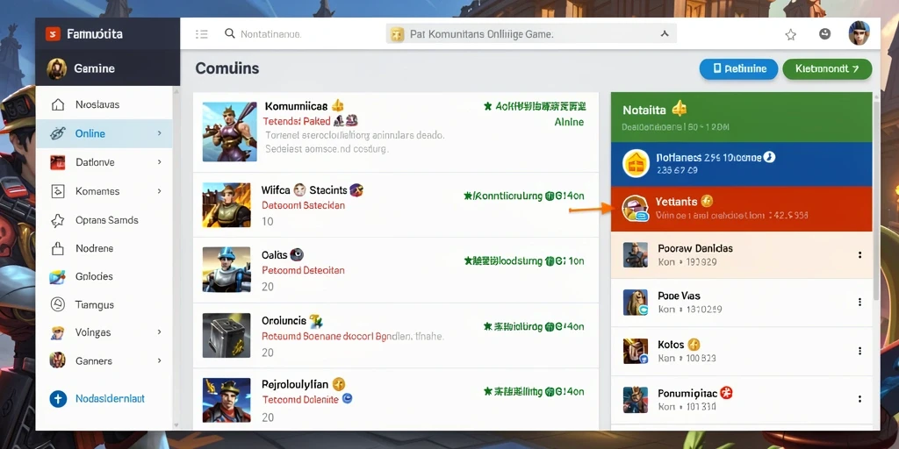
Task: Select Nroslavas in the sidebar
Action: [104, 105]
